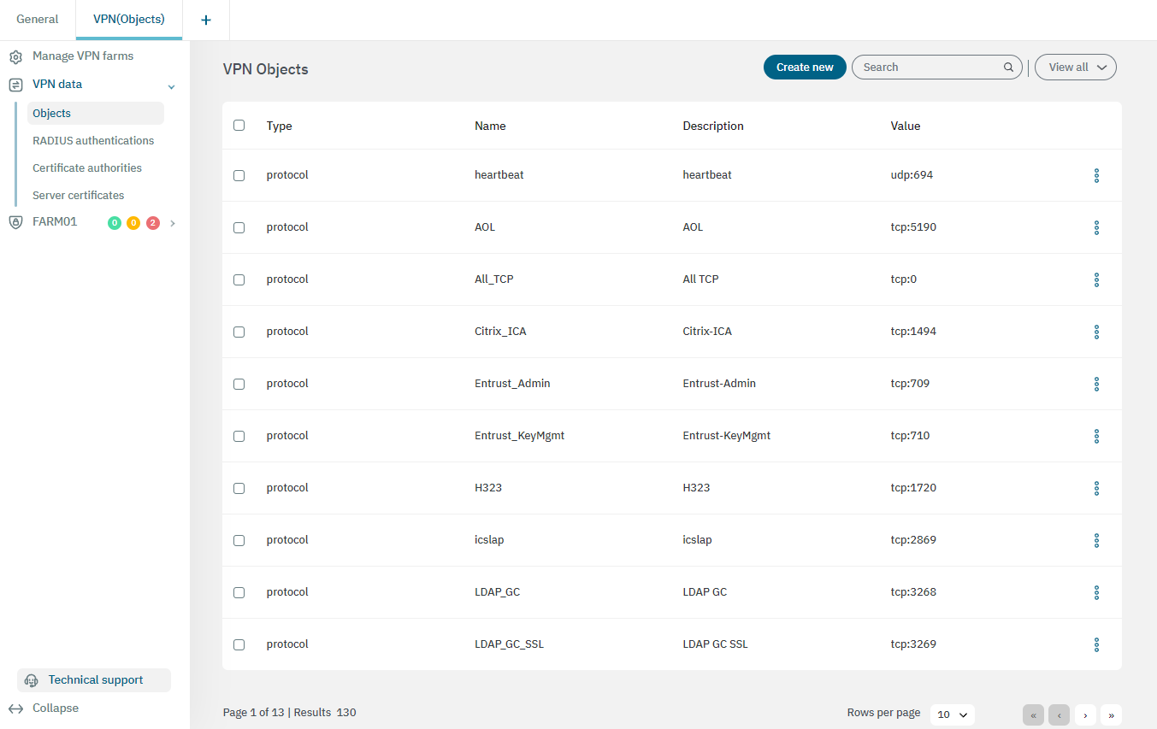Open the View all filter dropdown

coord(1075,68)
